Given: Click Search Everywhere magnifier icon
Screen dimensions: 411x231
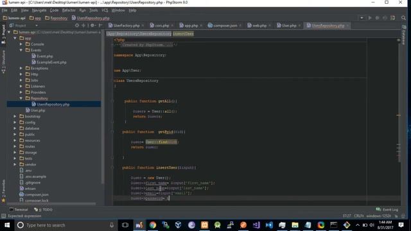Looking at the screenshot, I should click(x=403, y=18).
